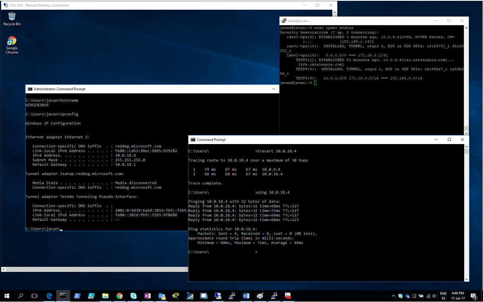The image size is (483, 302).
Task: Launch Windows PowerShell from the taskbar
Action: pyautogui.click(x=77, y=296)
